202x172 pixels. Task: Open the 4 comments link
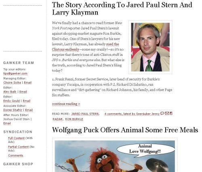[x=132, y=114]
